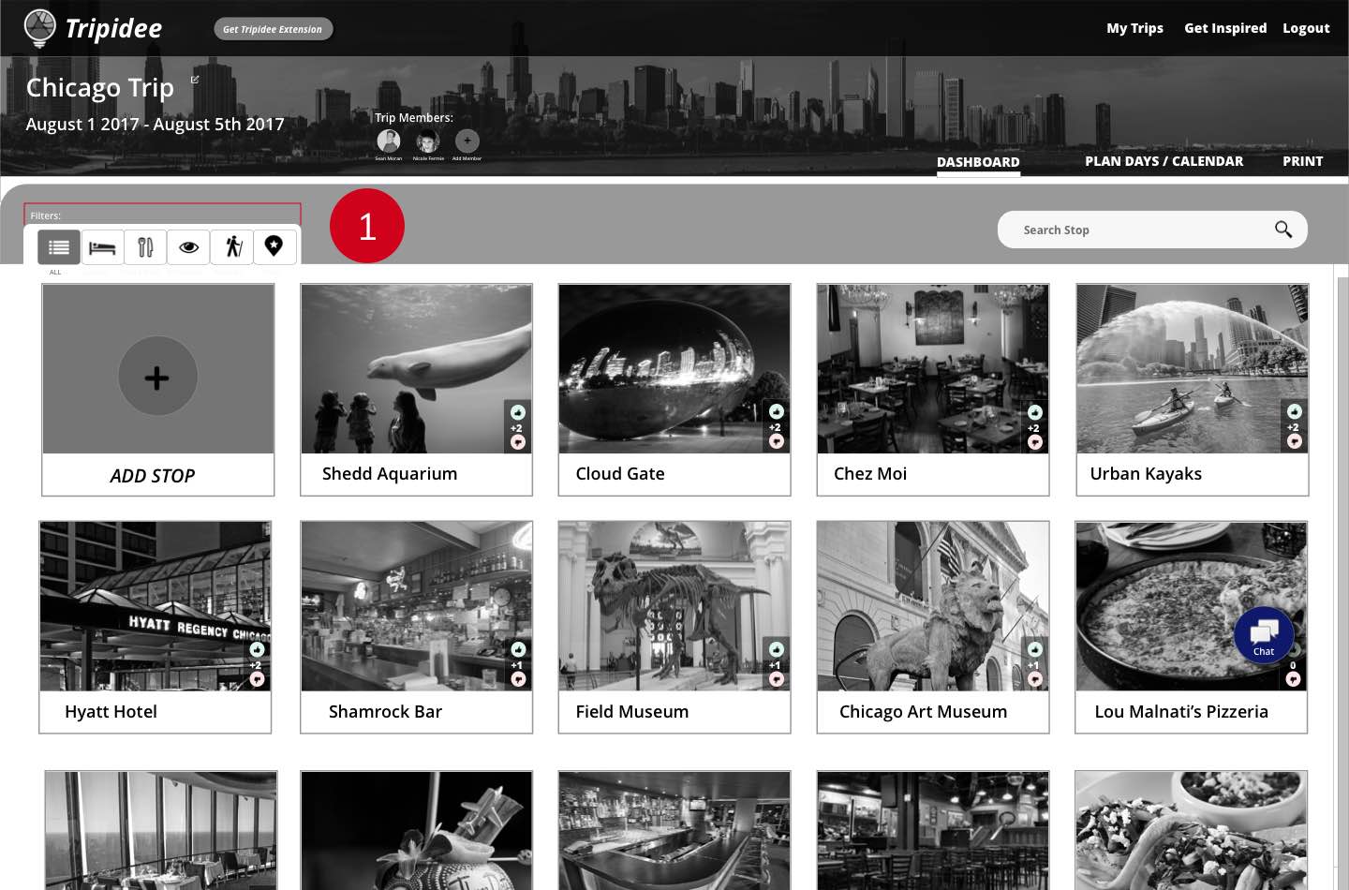Click the Tripidee brand name
The height and width of the screenshot is (890, 1349).
pos(113,29)
